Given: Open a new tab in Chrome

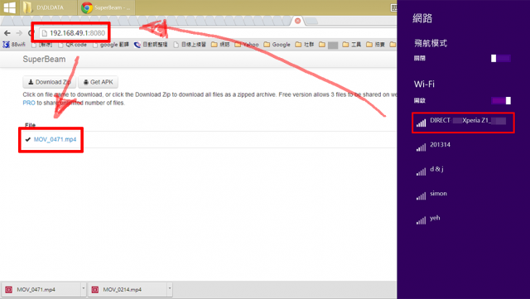Looking at the screenshot, I should tap(312, 21).
